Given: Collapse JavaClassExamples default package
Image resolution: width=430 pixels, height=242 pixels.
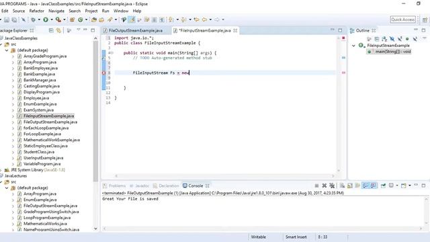Looking at the screenshot, I should pos(7,50).
